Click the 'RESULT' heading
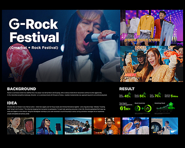Image resolution: width=185 pixels, height=148 pixels. pyautogui.click(x=127, y=89)
